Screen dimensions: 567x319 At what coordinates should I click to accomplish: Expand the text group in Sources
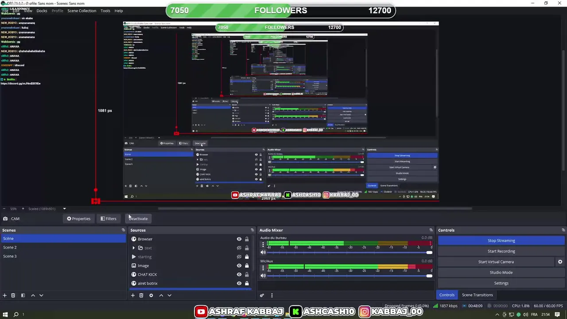pos(134,248)
